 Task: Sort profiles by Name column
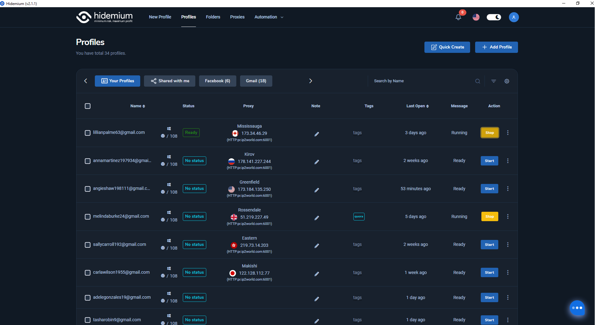pos(138,106)
